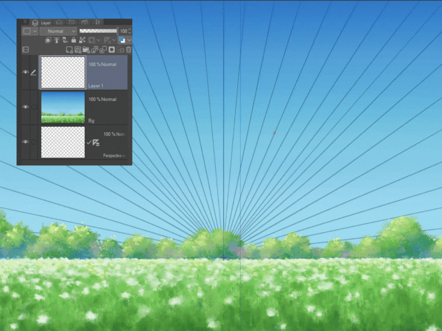Click Merge with Layer Below icon
Viewport: 442px width, 331px height.
click(103, 50)
